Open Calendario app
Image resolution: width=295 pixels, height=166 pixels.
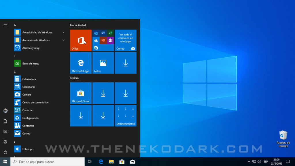39,87
